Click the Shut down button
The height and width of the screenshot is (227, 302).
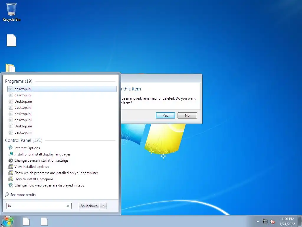[x=89, y=206]
